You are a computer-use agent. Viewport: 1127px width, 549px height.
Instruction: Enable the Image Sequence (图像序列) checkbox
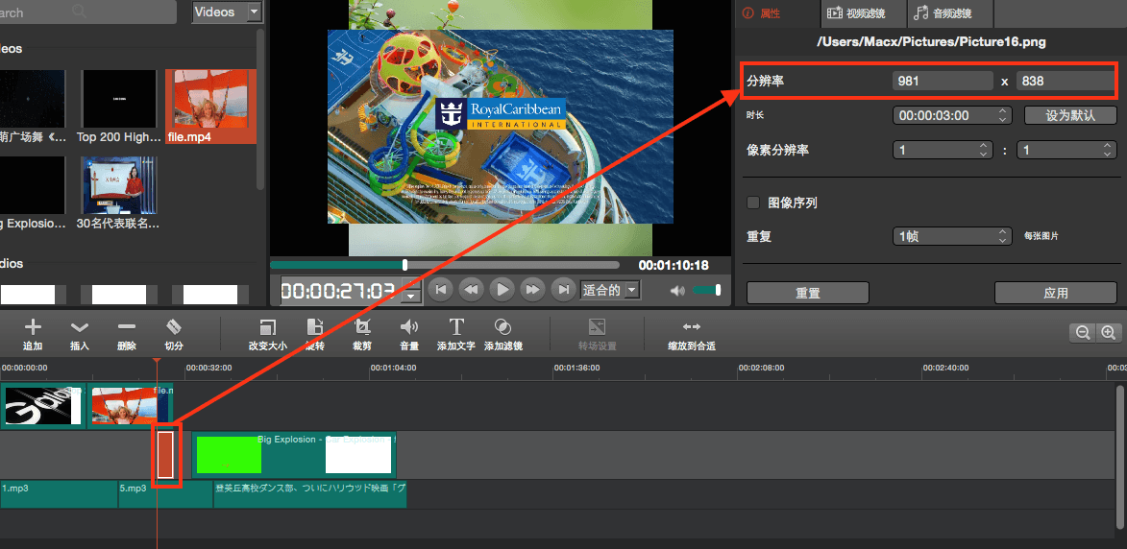pos(753,203)
